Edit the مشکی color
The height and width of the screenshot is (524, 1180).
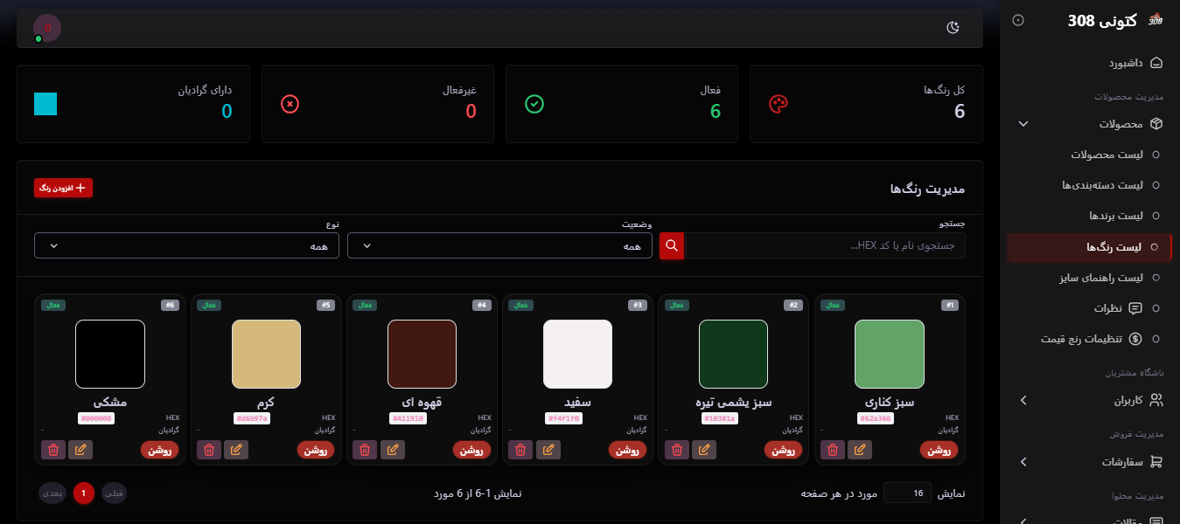(x=80, y=450)
